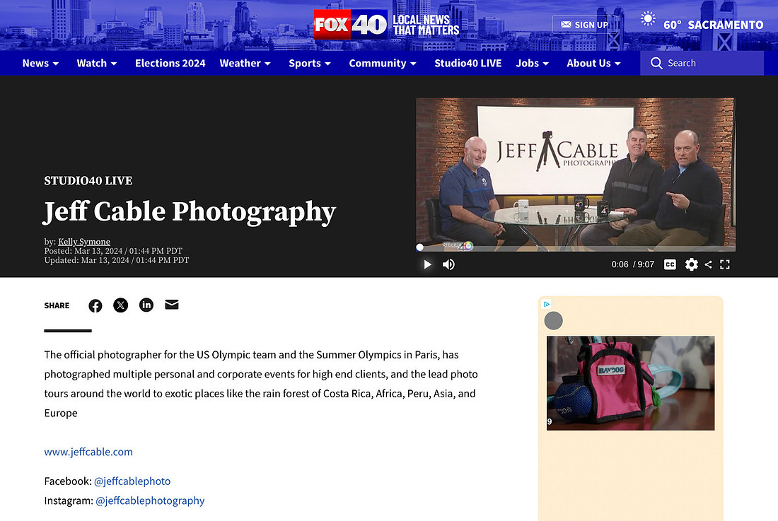Mute the video volume speaker icon
The image size is (778, 521).
coord(448,264)
